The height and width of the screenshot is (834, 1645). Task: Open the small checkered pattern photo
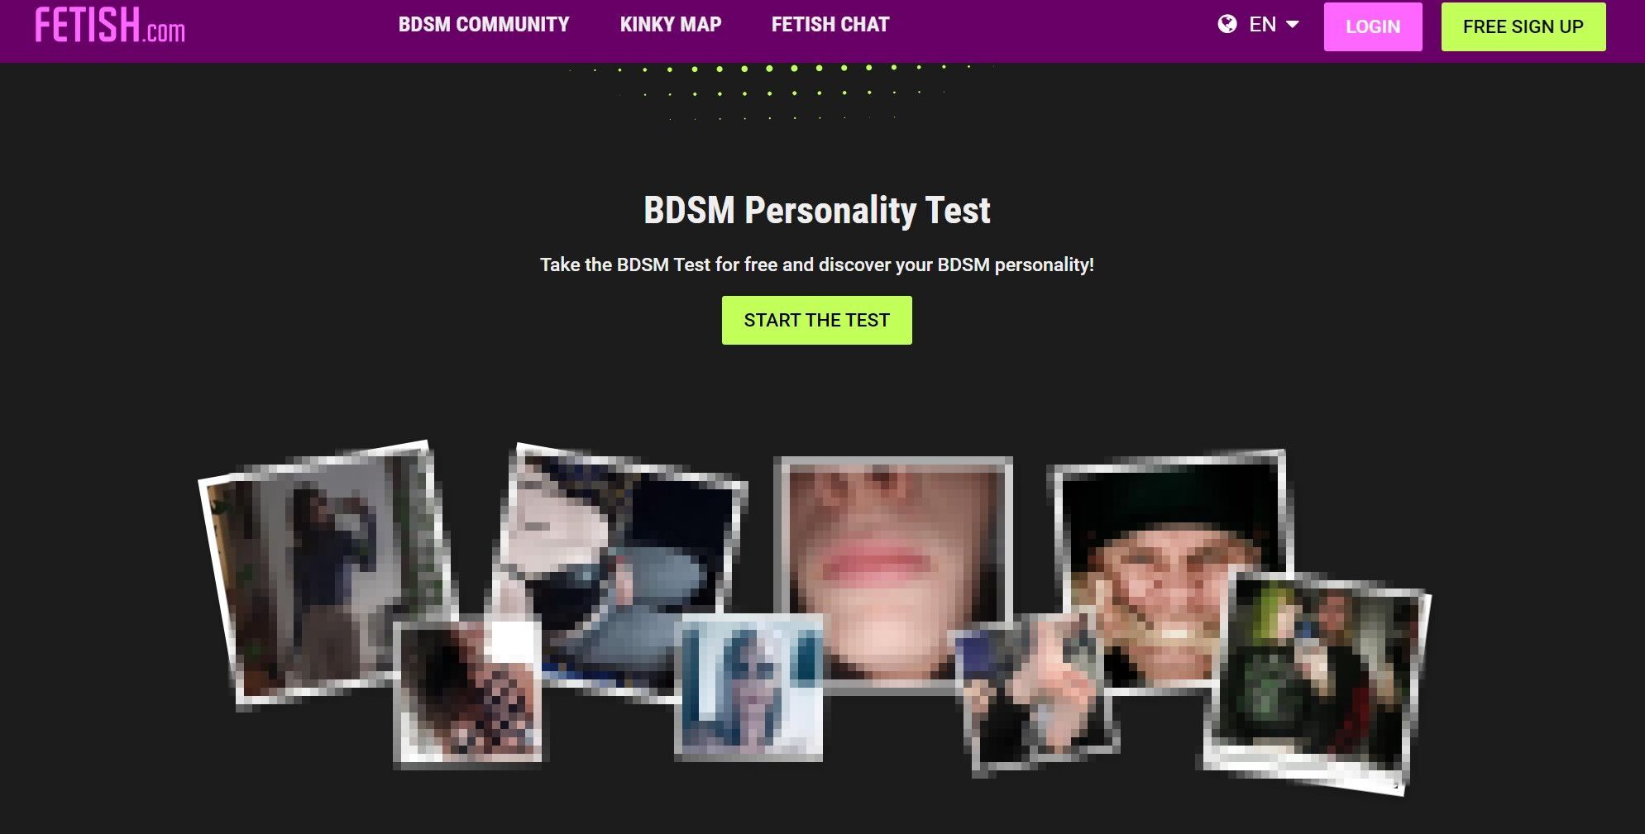[469, 691]
